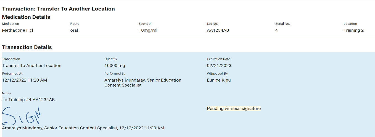This screenshot has width=375, height=137.
Task: Select witness name Eunice Kipu
Action: tap(219, 80)
